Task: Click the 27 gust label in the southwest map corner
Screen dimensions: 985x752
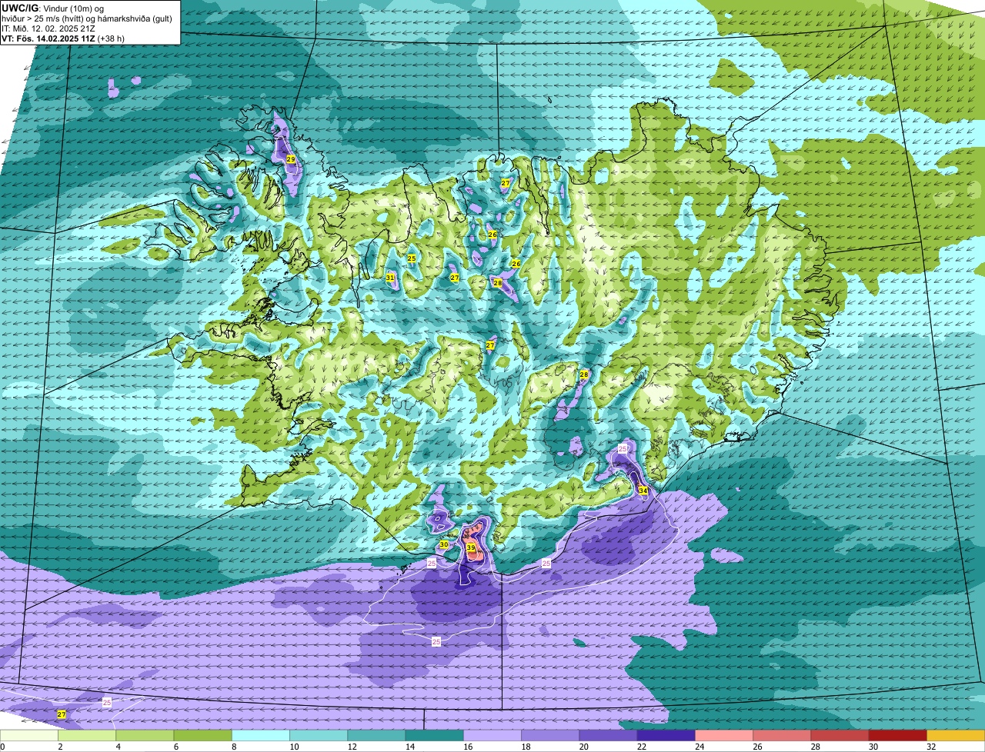Action: (62, 714)
